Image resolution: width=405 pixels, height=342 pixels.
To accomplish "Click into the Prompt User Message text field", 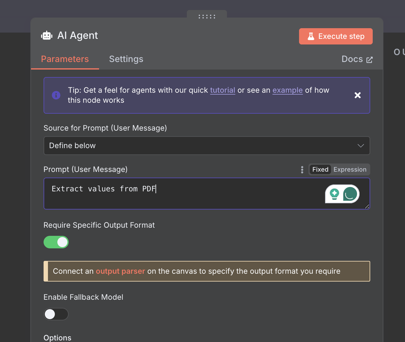I will (207, 194).
